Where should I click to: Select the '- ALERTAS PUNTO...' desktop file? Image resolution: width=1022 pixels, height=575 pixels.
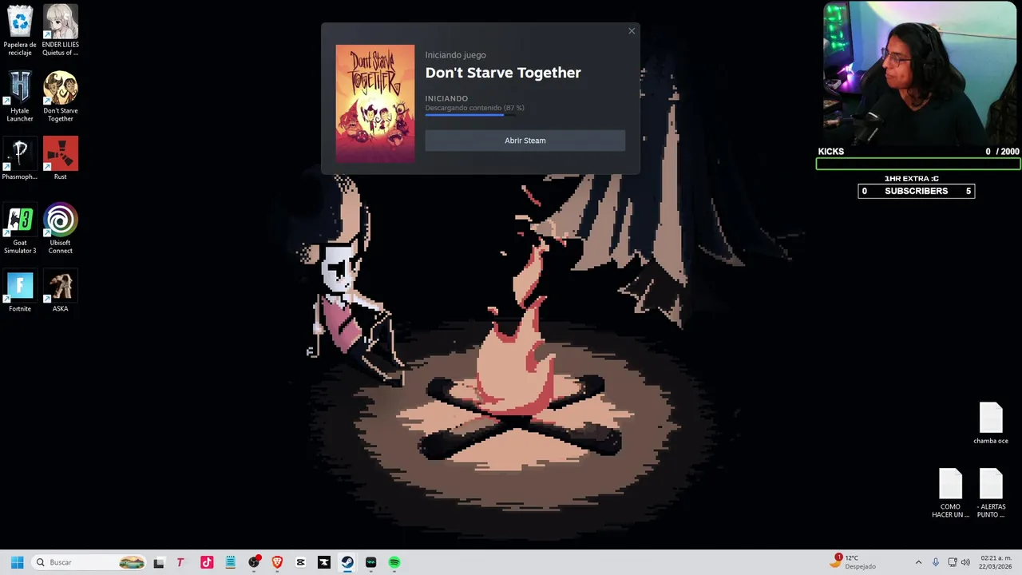pos(991,493)
